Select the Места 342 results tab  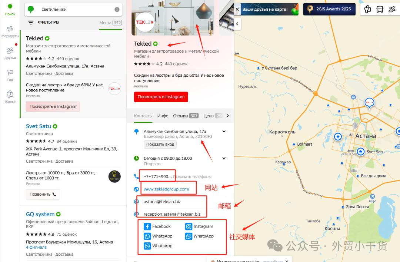click(110, 23)
